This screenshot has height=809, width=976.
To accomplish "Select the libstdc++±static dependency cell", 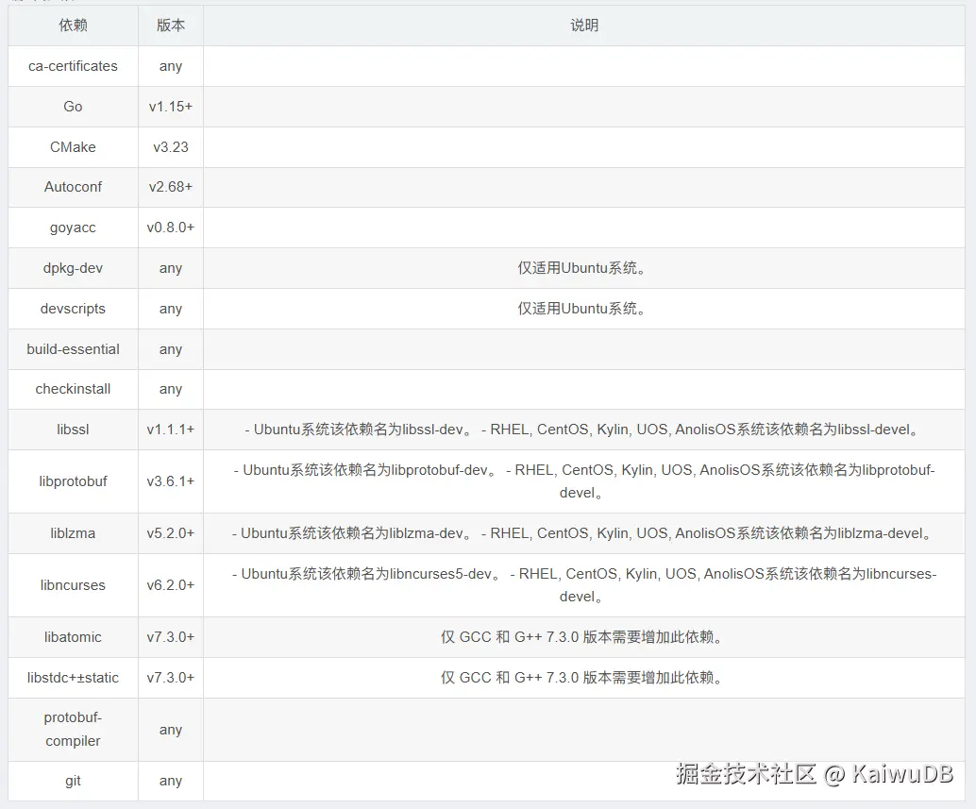I will click(73, 678).
